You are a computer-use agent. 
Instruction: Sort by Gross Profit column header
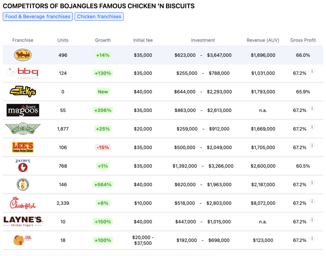tap(303, 40)
